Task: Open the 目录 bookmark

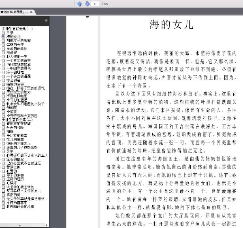Action: pos(10,33)
